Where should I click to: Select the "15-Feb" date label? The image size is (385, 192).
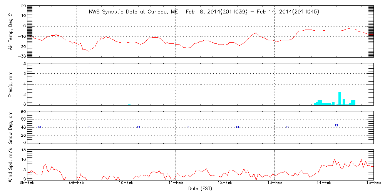point(373,183)
